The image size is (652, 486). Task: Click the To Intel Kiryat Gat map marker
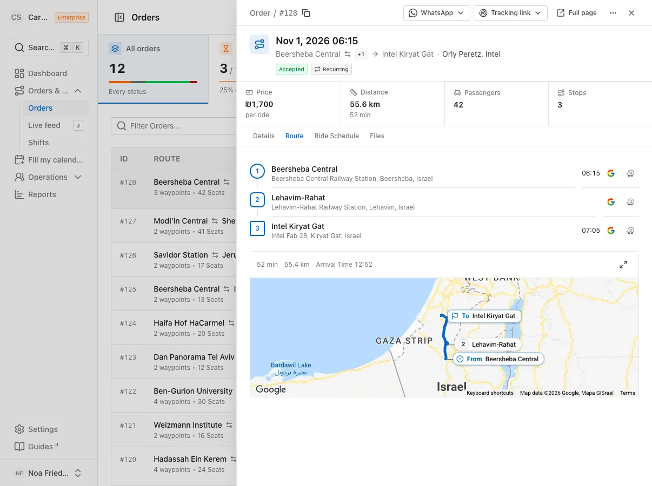484,316
